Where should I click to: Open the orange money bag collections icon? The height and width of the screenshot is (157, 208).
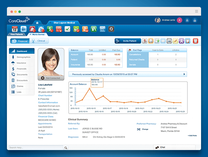[85, 29]
